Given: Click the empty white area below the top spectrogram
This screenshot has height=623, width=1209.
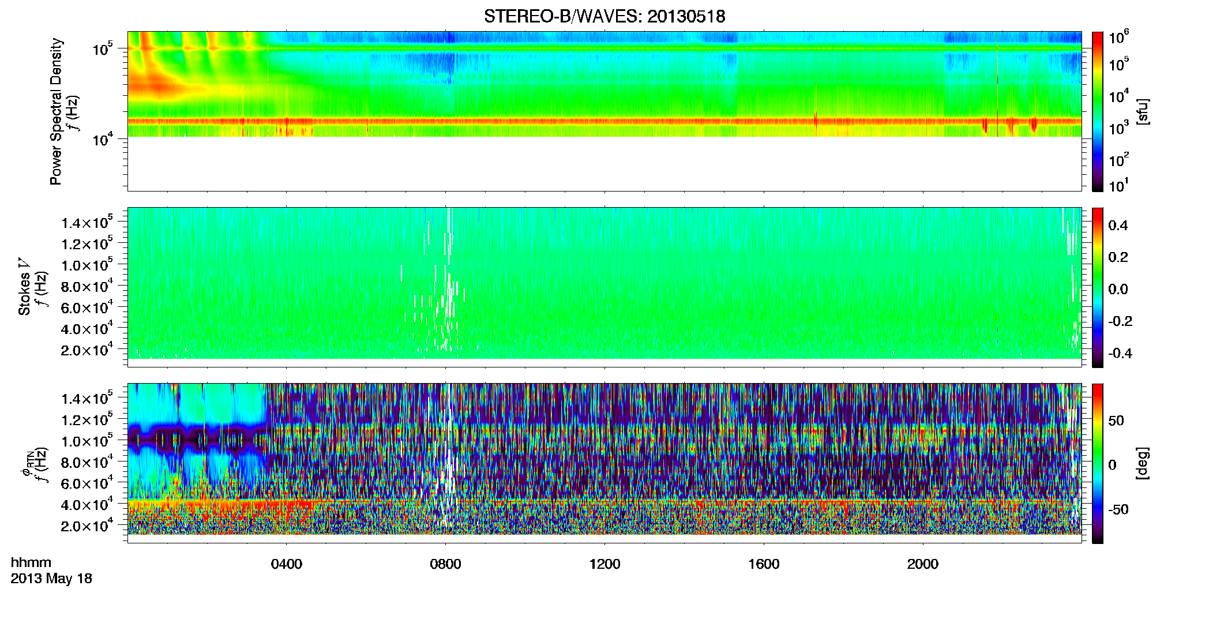Looking at the screenshot, I should tap(604, 163).
